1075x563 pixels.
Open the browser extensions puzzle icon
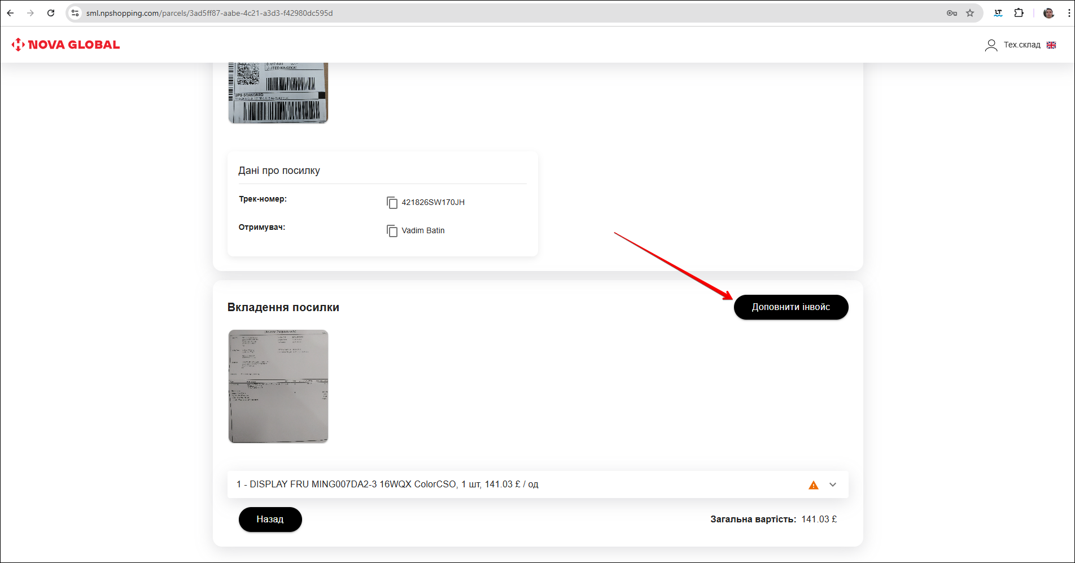pos(1019,13)
